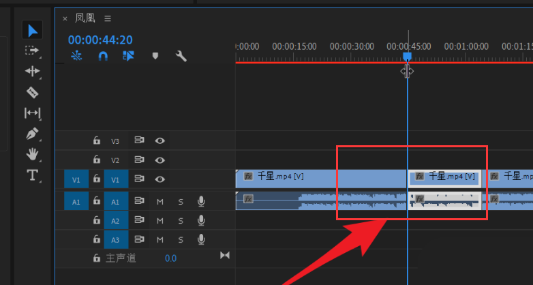Toggle sync lock for A2
533x285 pixels.
tap(139, 220)
